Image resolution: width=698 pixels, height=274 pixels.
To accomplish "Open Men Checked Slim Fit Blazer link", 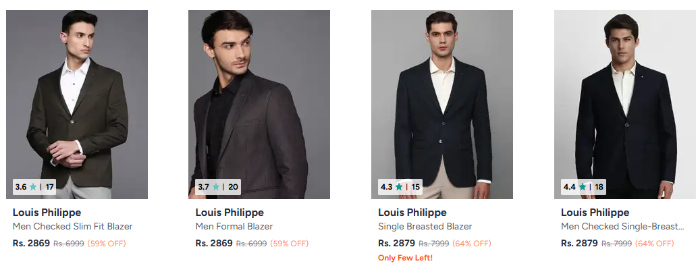I will coord(73,227).
